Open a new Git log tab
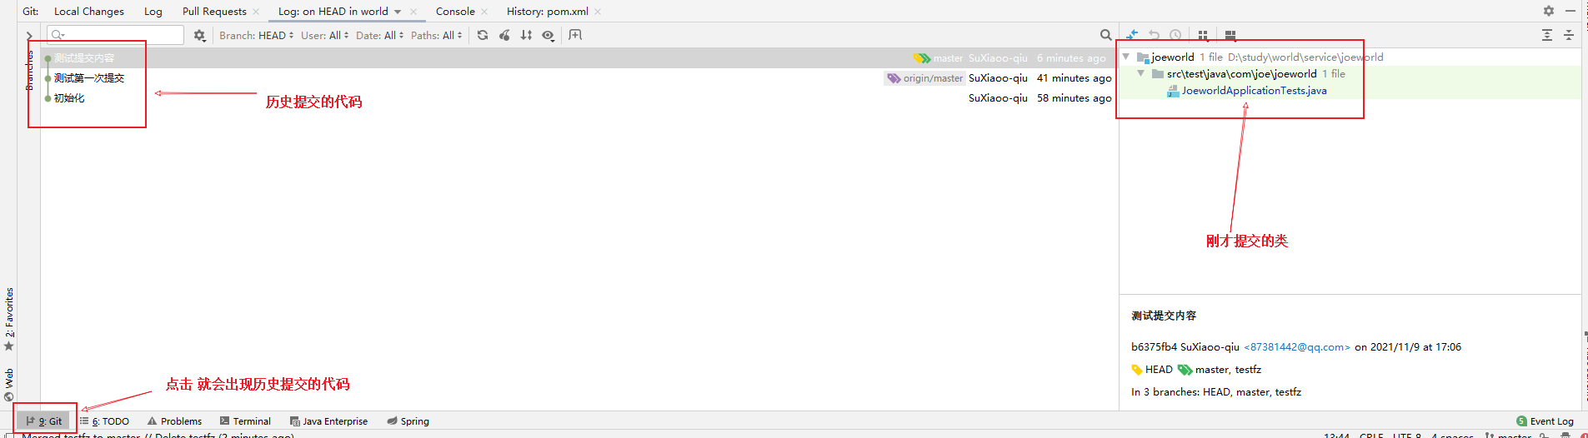 coord(575,35)
